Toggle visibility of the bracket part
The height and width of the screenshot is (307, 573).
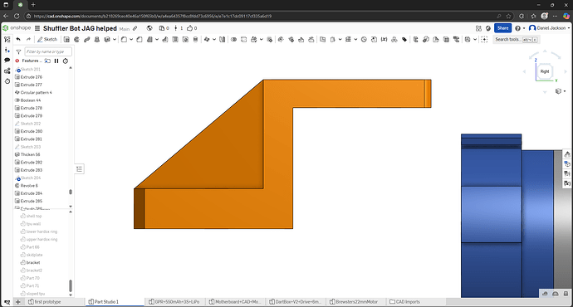click(22, 262)
